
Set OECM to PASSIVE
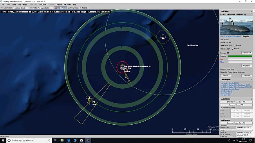coord(247,116)
